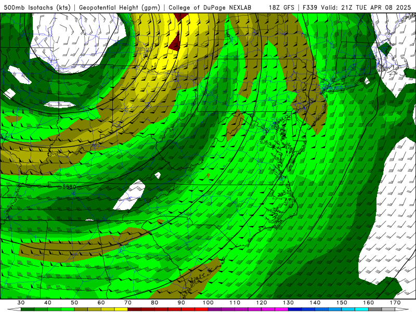
Task: Click the dark blue legend swatch starting at 130
Action: (295, 309)
